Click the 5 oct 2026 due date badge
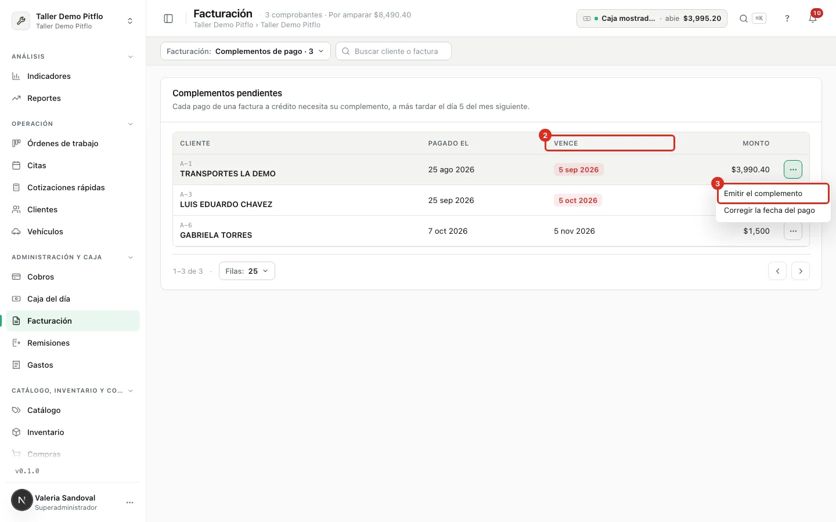Screen dimensions: 836x522 578,201
